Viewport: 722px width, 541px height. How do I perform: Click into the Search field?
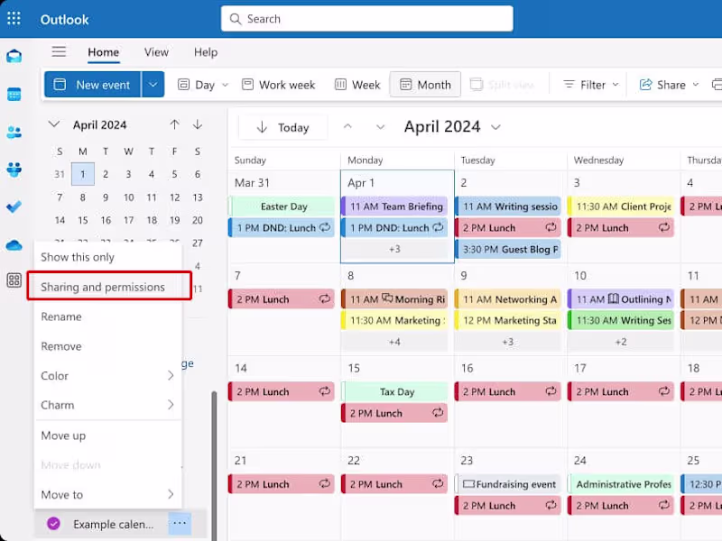pos(367,19)
